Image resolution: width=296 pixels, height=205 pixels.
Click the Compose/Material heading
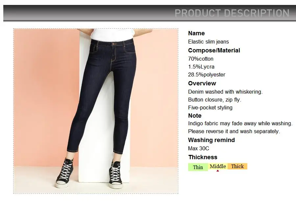(214, 50)
